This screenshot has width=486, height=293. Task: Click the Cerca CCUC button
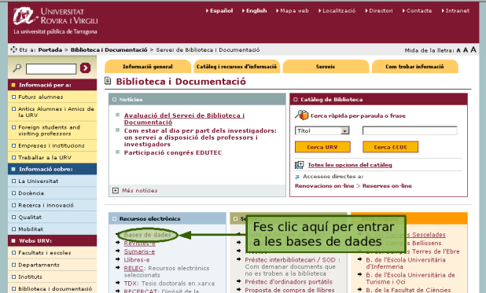[391, 147]
